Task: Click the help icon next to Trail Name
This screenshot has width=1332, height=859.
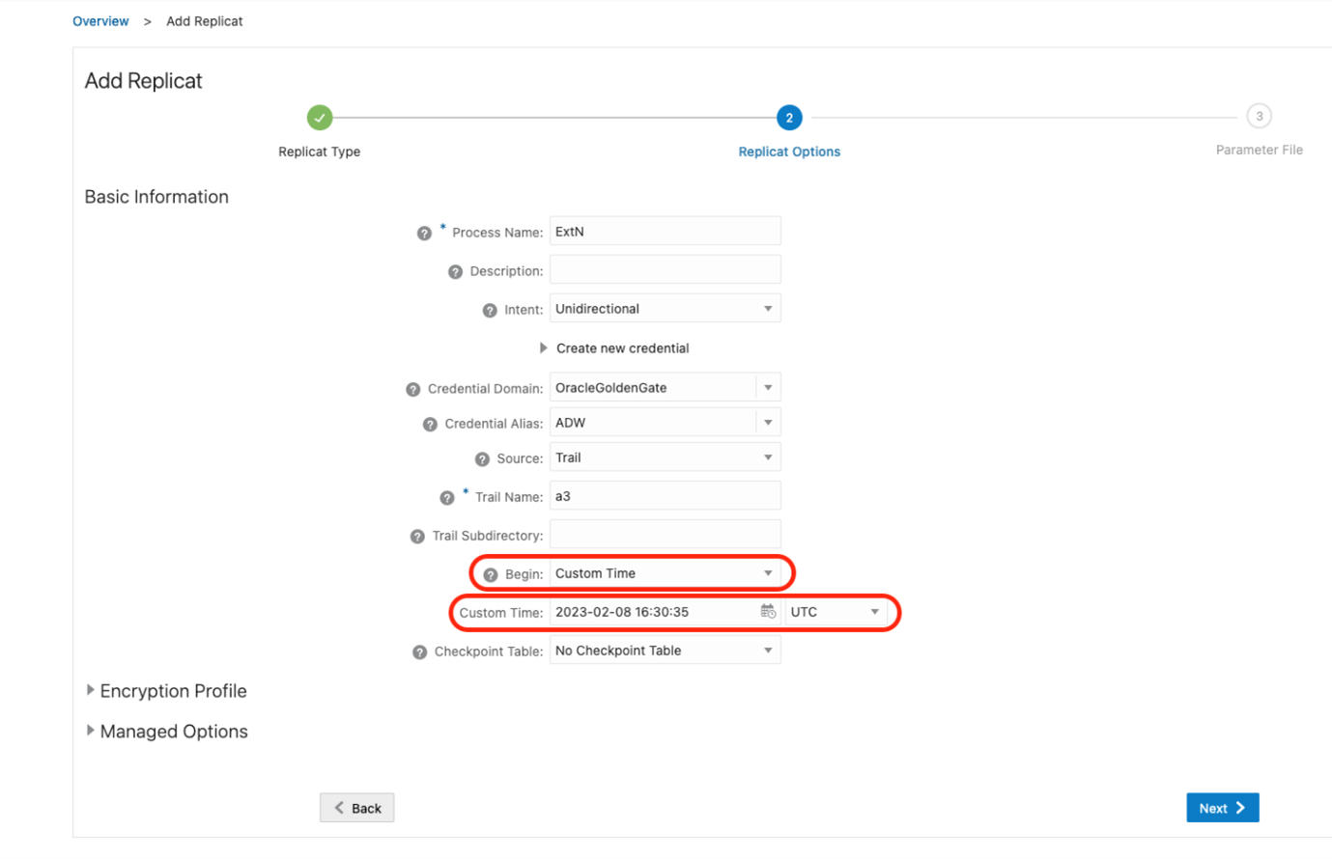Action: [x=447, y=497]
